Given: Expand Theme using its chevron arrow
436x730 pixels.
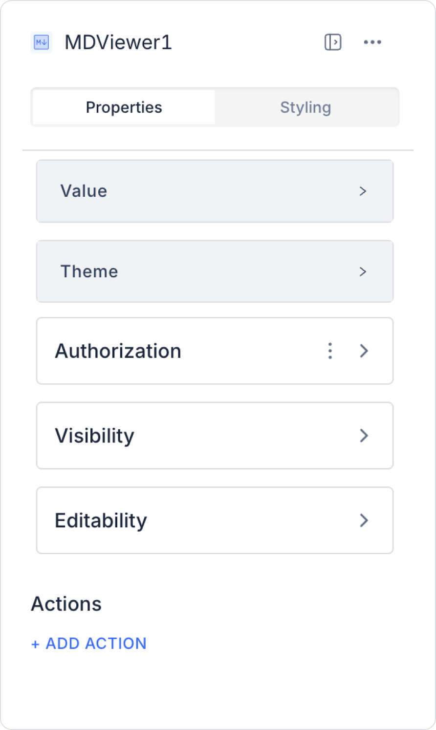Looking at the screenshot, I should point(363,272).
